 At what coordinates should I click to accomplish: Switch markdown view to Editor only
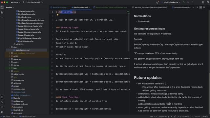(197, 7)
